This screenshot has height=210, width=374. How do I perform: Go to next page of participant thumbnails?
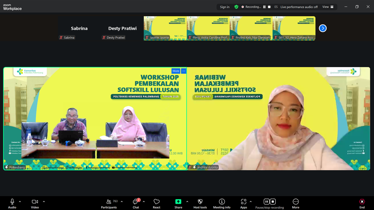point(322,28)
